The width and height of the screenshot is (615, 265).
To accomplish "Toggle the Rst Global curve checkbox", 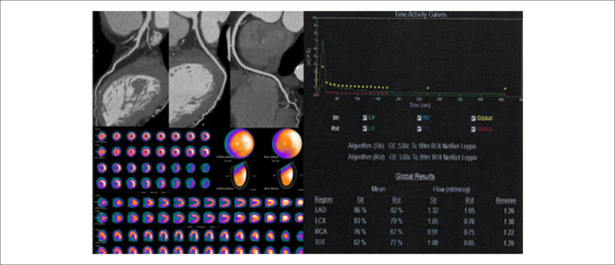I will pyautogui.click(x=474, y=128).
